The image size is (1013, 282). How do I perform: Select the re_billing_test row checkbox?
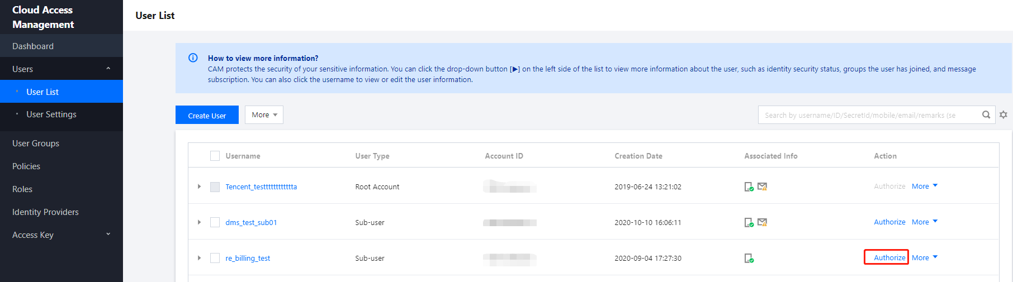[x=215, y=258]
